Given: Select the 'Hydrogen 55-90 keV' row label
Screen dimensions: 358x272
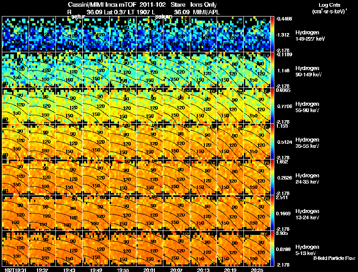Looking at the screenshot, I should tap(307, 107).
